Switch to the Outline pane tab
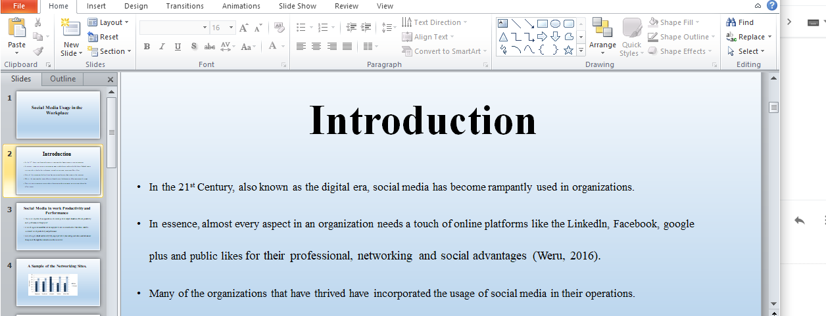The height and width of the screenshot is (316, 826). pos(63,79)
